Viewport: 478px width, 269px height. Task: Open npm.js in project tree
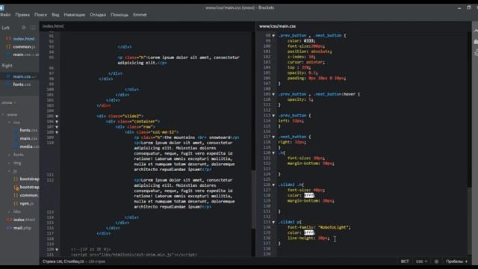[x=27, y=203]
